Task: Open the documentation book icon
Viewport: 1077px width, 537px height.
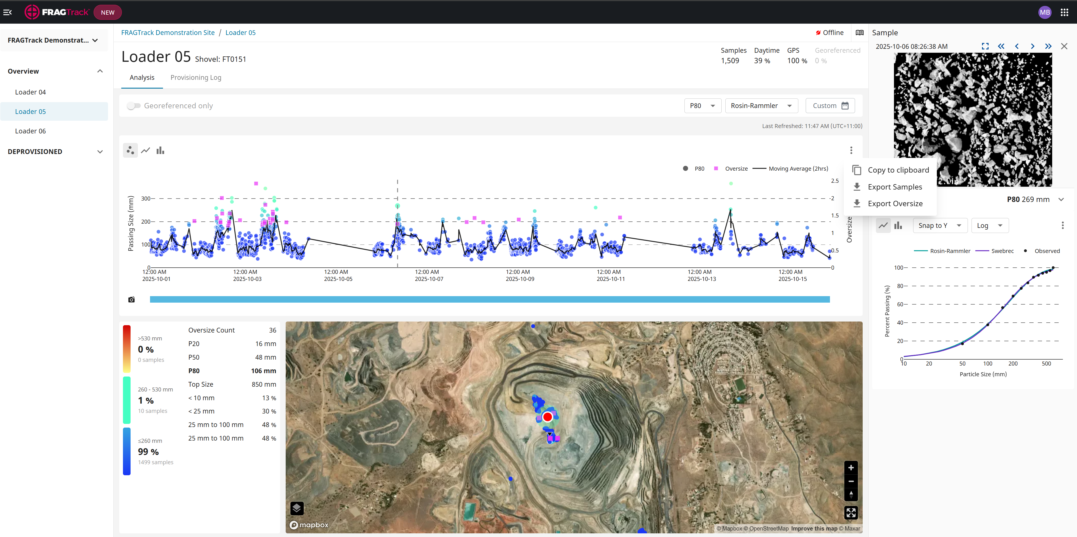Action: 859,33
